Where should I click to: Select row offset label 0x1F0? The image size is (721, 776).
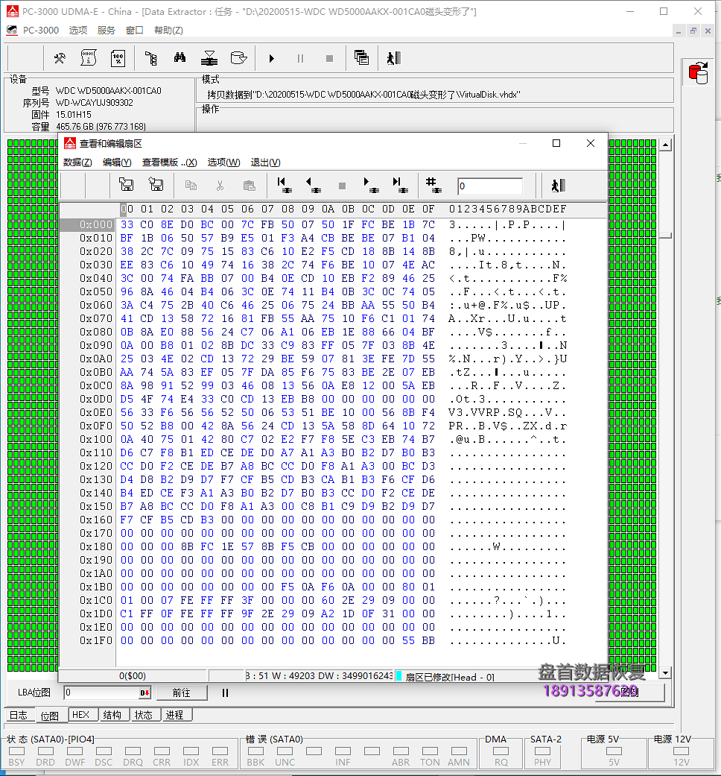coord(96,640)
